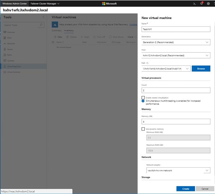Click in the Name field containing TestVM1

(x=176, y=29)
